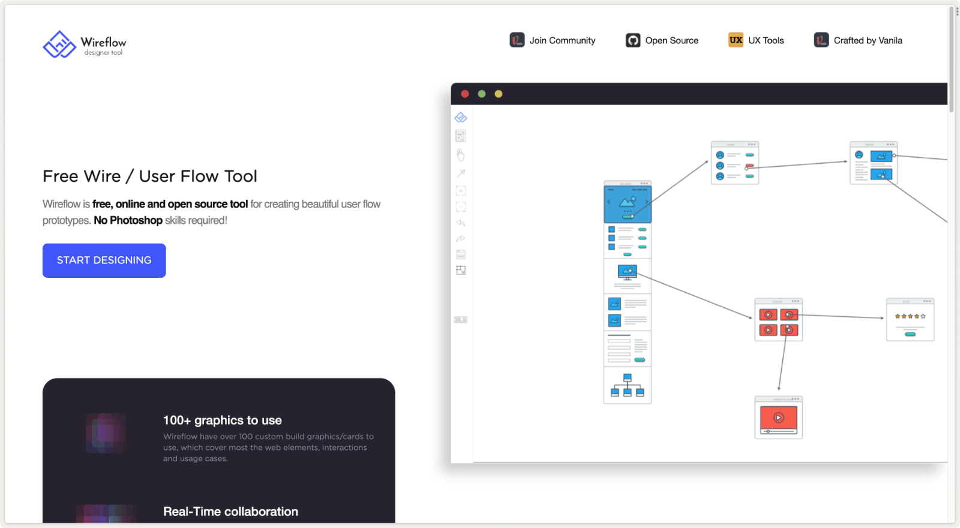Click the zoom in frame icon
960x528 pixels.
[x=461, y=191]
